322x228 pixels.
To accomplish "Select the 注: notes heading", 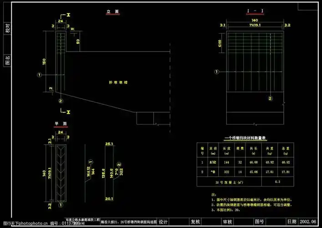I will (x=214, y=195).
